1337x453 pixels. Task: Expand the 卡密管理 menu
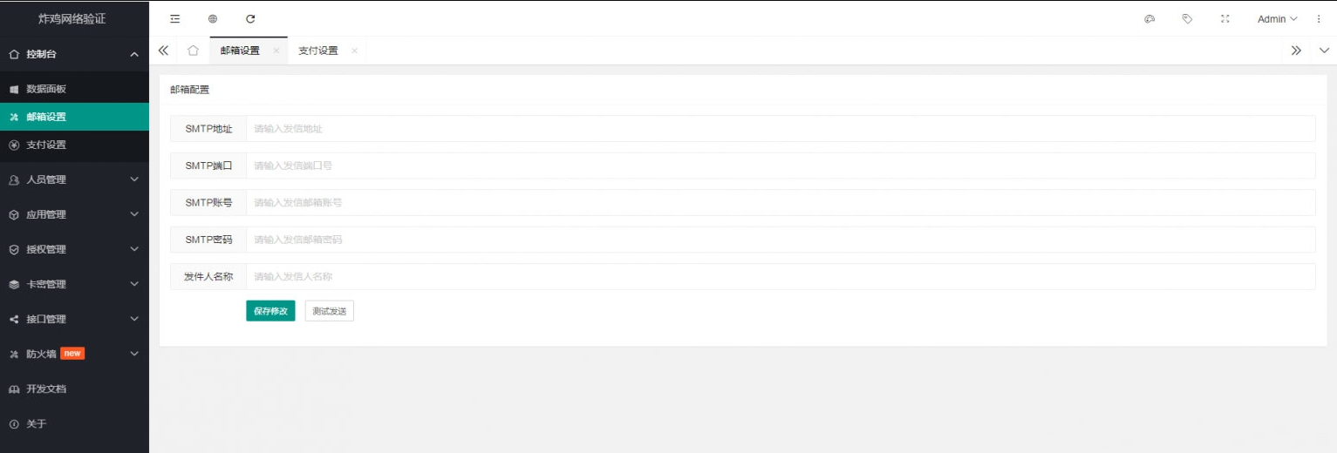(74, 284)
